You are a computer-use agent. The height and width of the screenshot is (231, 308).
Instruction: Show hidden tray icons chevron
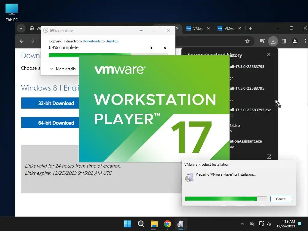pos(242,224)
